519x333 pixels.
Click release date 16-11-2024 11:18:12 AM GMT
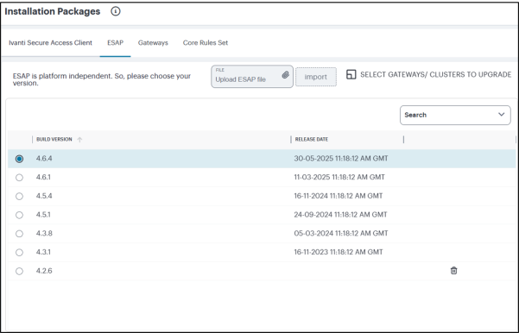[x=339, y=196]
